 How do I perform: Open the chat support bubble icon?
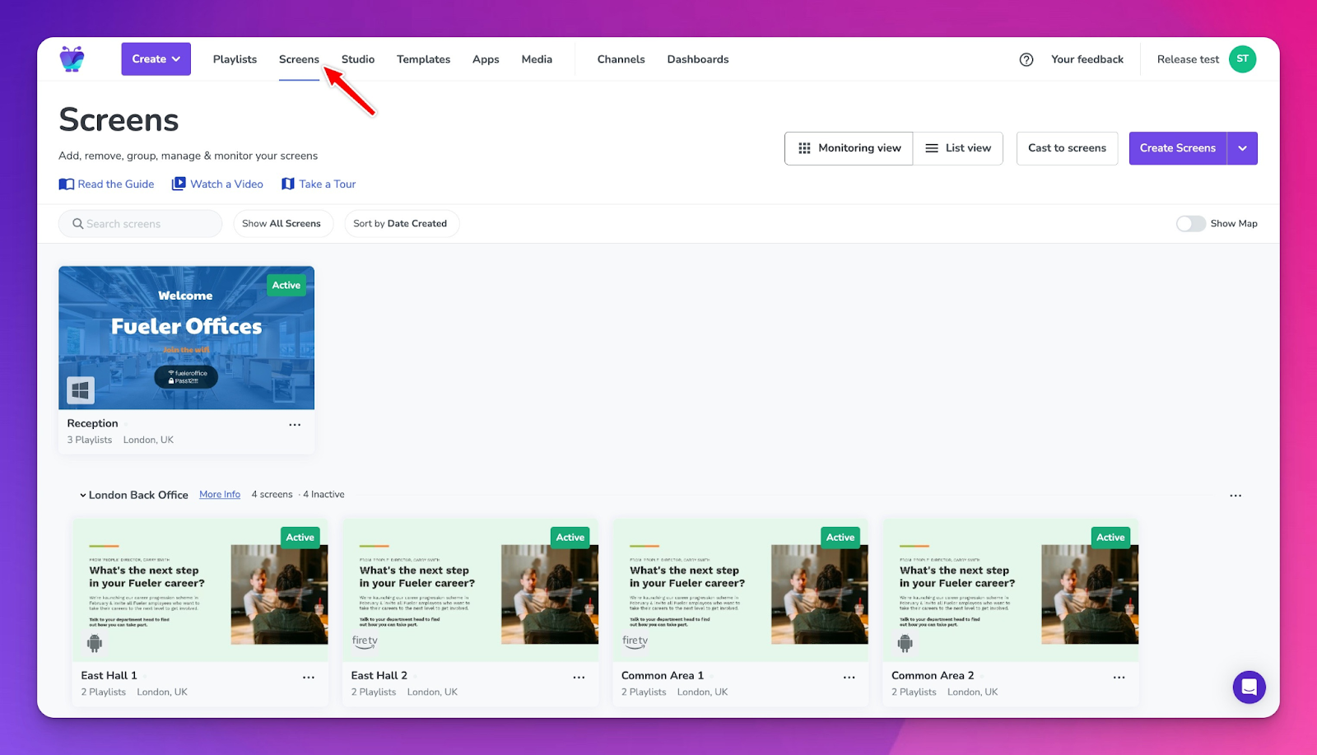[1249, 687]
